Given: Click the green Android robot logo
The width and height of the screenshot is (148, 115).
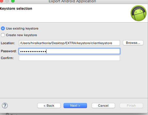Looking at the screenshot, I should [139, 13].
